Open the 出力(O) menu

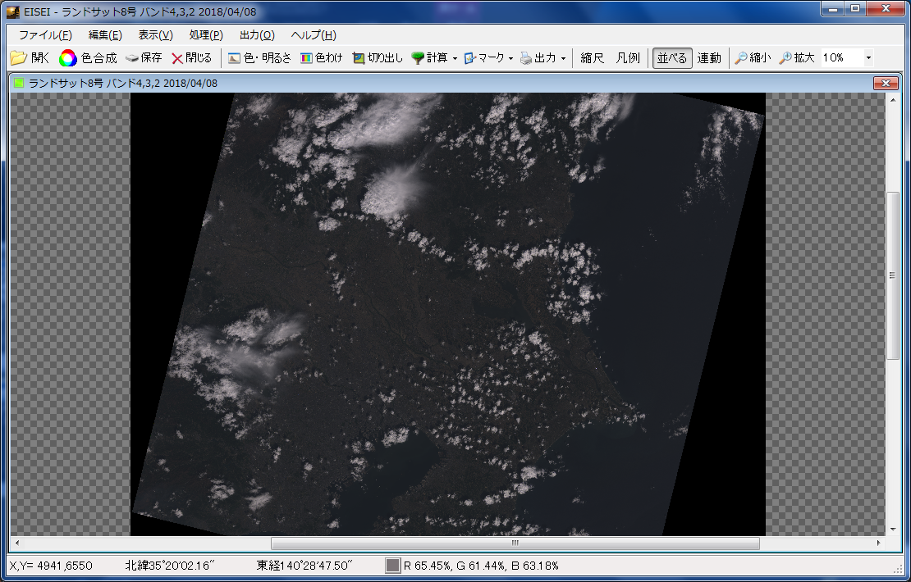pos(257,34)
